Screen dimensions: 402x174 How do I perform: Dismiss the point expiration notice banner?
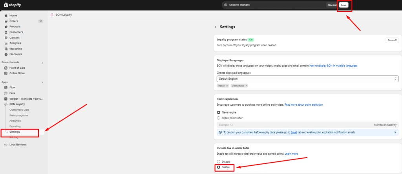pos(395,132)
